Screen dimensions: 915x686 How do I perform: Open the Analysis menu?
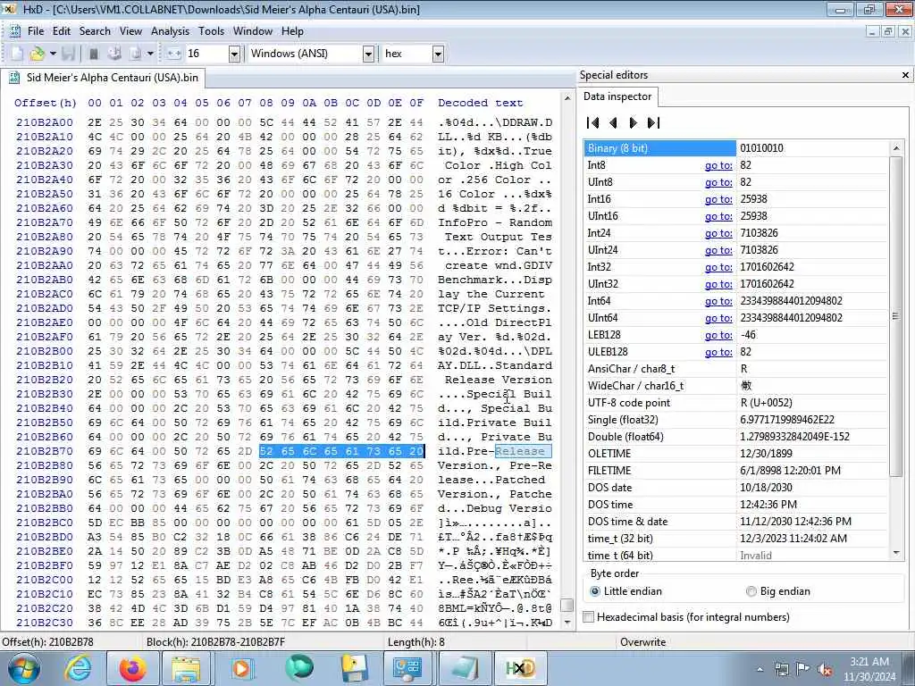[170, 31]
